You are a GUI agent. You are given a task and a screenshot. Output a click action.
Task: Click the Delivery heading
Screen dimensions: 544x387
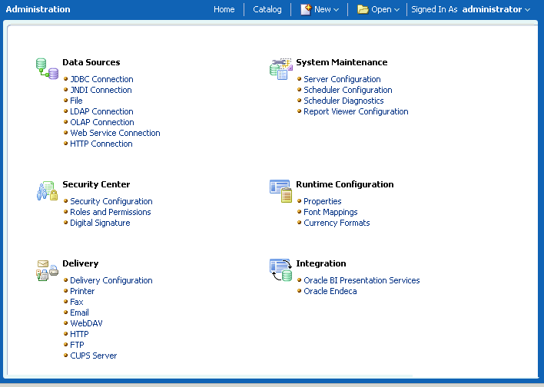tap(81, 263)
